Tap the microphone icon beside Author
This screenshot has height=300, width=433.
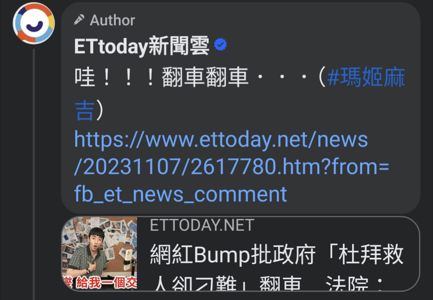pos(79,20)
